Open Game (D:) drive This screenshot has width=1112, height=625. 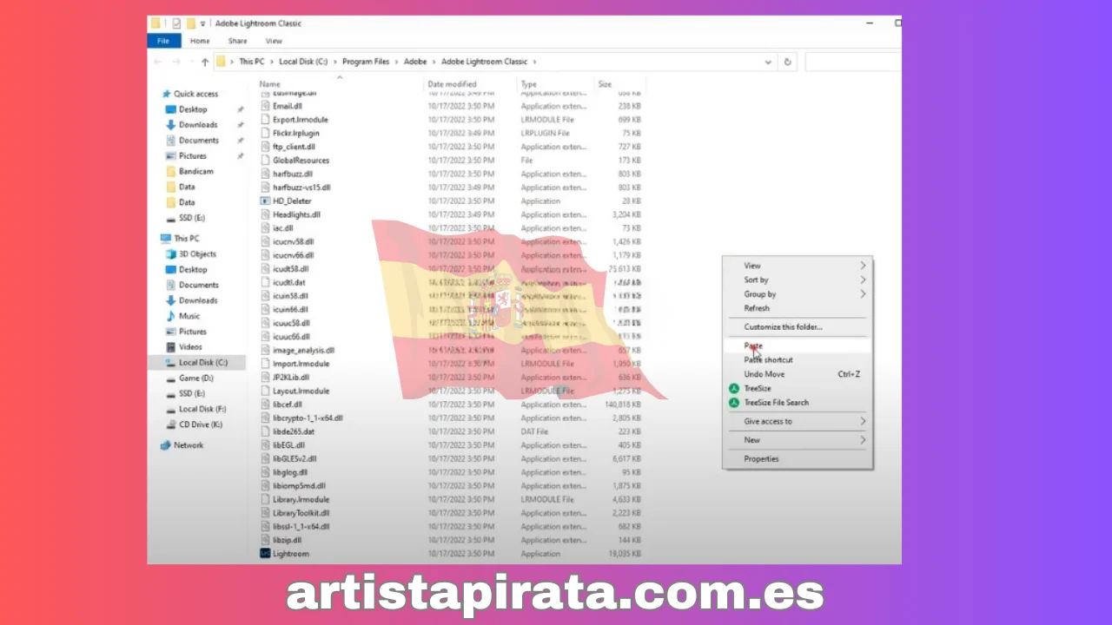point(189,378)
